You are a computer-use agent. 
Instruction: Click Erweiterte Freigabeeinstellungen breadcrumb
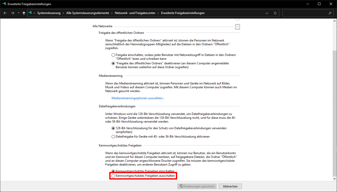coord(183,13)
